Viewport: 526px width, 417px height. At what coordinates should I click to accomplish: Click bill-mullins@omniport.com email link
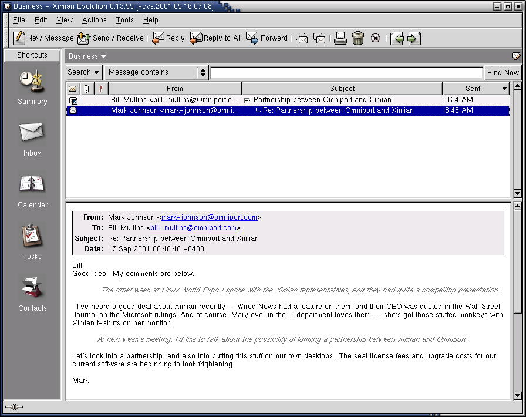194,228
